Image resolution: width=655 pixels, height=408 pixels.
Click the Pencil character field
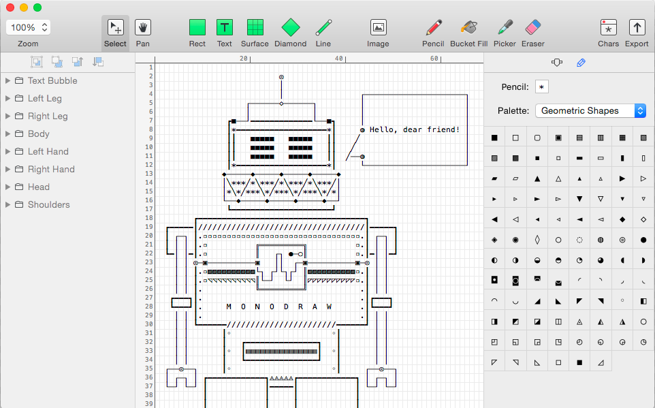(542, 87)
